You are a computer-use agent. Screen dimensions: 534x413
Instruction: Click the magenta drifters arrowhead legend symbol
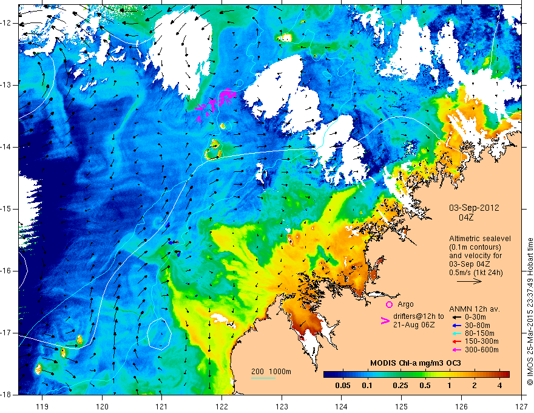(x=385, y=321)
